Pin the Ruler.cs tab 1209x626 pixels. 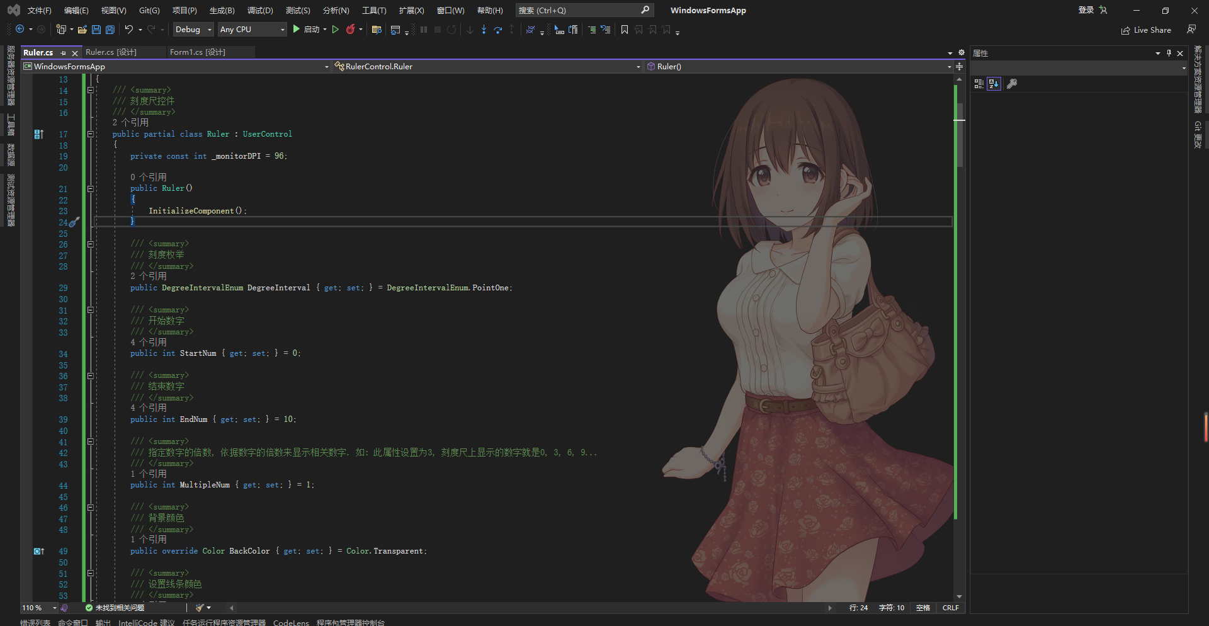pos(63,53)
